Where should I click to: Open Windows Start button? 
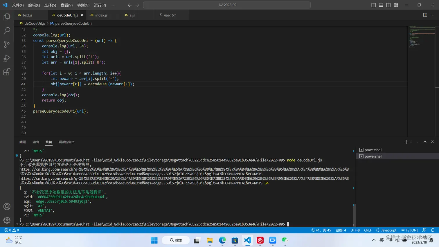click(x=154, y=240)
